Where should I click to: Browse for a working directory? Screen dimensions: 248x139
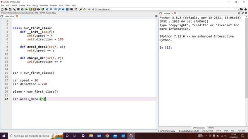coord(241,9)
